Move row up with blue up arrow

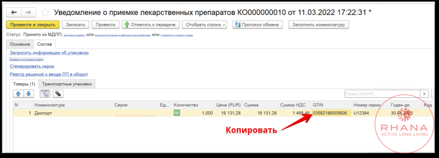[18, 94]
